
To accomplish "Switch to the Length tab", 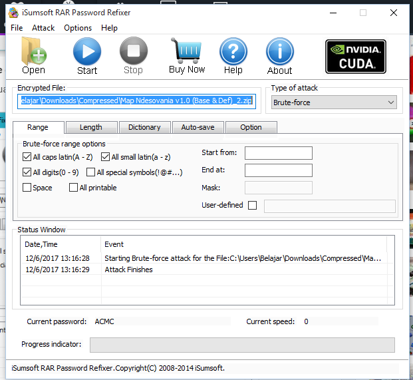I will click(x=91, y=127).
